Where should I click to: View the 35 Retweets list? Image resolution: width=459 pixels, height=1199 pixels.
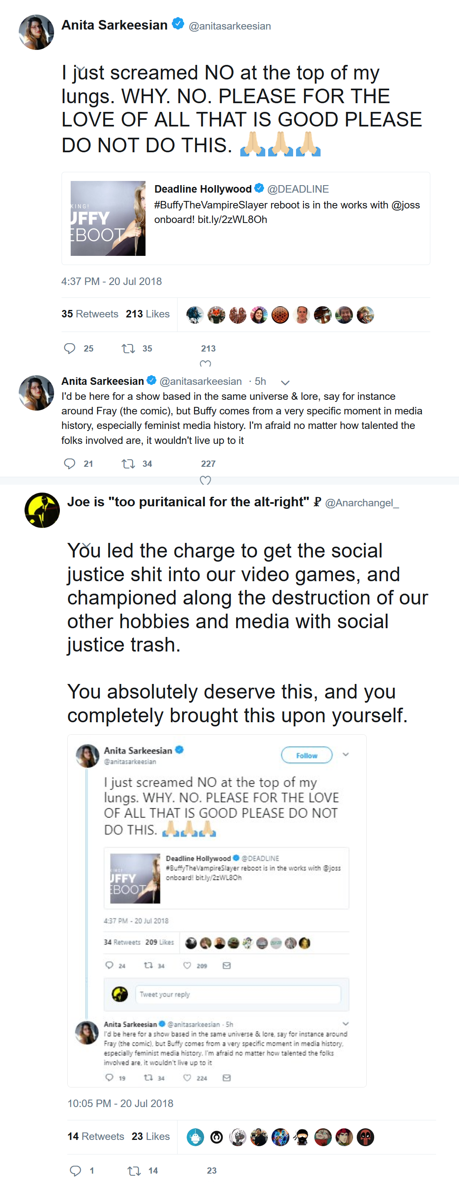(90, 314)
